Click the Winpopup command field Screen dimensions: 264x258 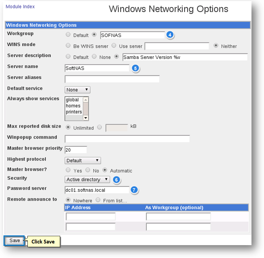tap(127, 139)
